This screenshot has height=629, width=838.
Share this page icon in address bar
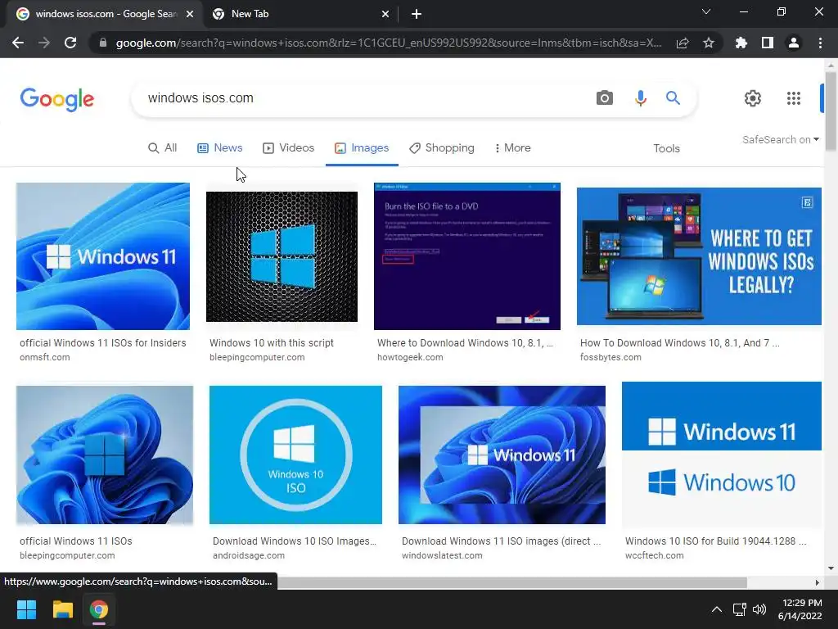pyautogui.click(x=683, y=43)
